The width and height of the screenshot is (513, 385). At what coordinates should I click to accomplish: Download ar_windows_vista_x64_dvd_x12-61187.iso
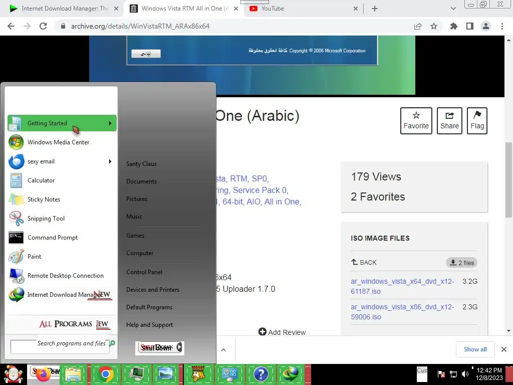click(402, 286)
